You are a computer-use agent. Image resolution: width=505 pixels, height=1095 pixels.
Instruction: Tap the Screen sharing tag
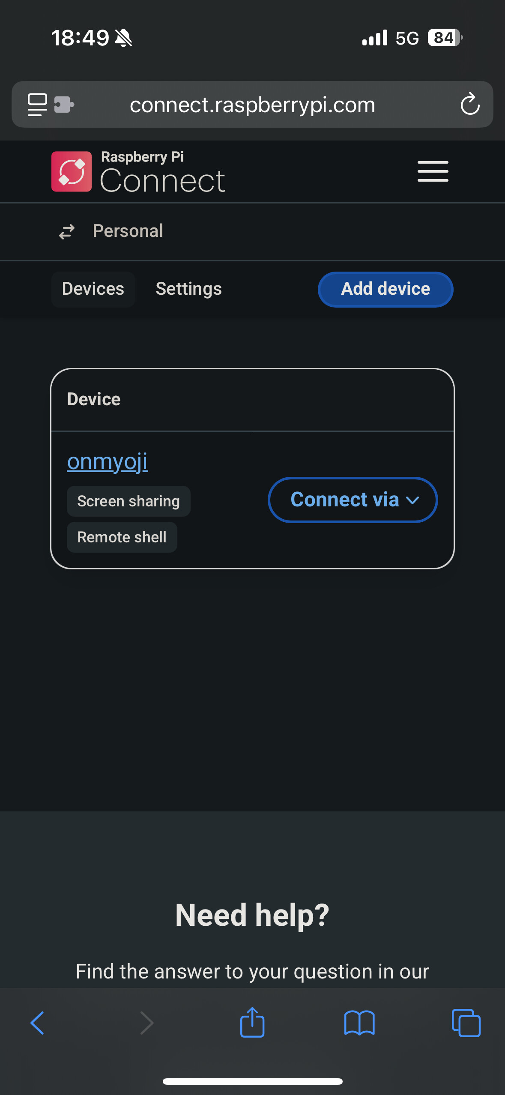[x=128, y=501]
